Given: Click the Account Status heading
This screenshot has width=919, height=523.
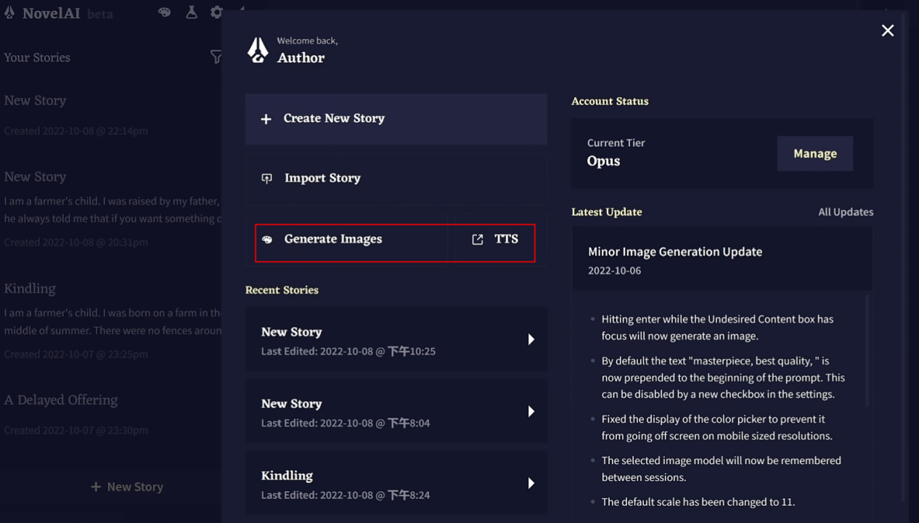Looking at the screenshot, I should 610,101.
